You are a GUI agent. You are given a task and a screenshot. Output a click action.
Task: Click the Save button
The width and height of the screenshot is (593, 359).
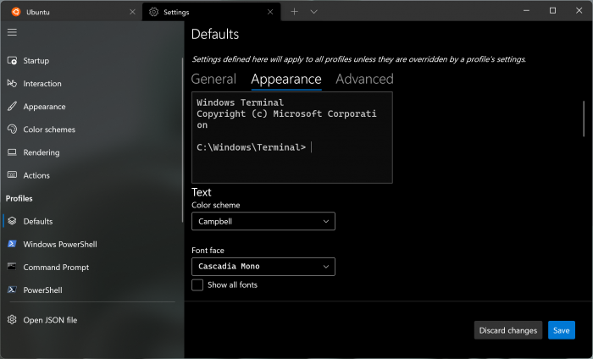click(x=561, y=330)
